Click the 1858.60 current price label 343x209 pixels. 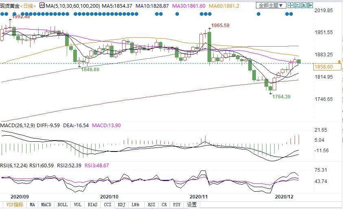click(323, 66)
